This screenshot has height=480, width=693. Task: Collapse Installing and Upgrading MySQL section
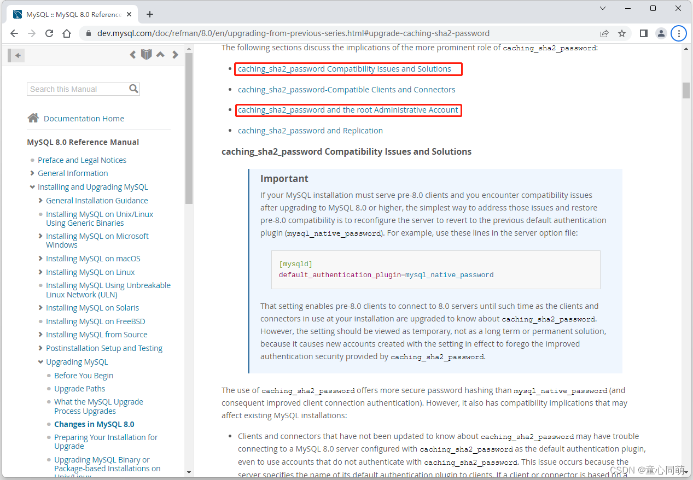click(32, 187)
